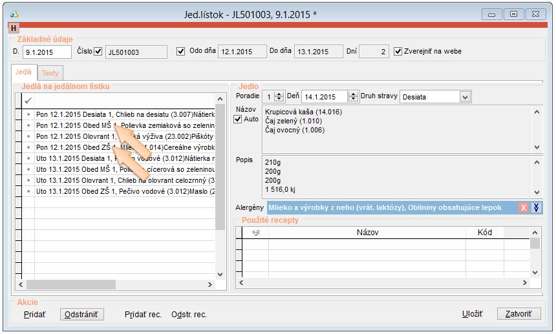Screen dimensions: 556x334
Task: Click the Odstrániť button
Action: coord(82,314)
